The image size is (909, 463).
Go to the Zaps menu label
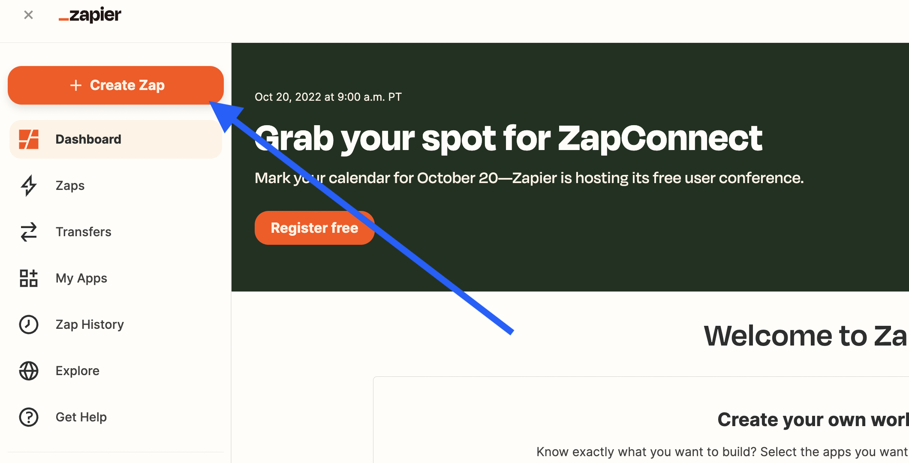(70, 186)
